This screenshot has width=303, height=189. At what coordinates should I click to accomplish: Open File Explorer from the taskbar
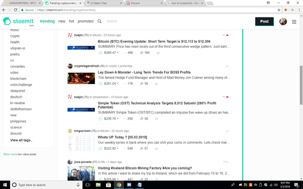click(98, 185)
